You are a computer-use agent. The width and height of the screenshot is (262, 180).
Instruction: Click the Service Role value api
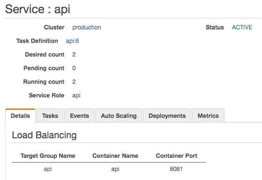pos(76,95)
